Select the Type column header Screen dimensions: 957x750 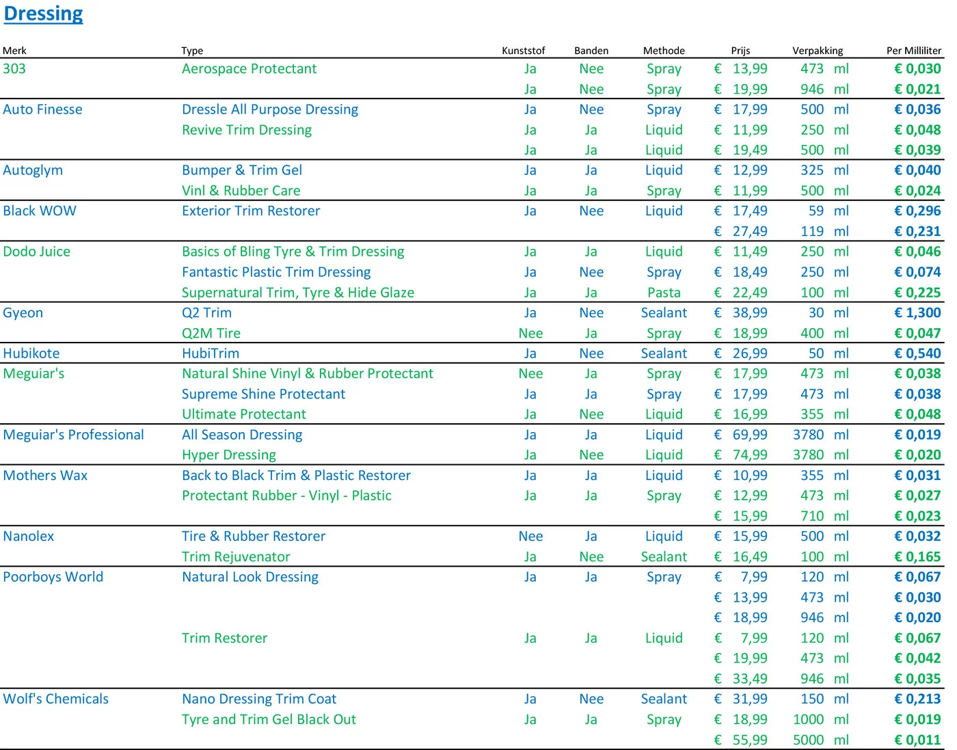point(192,51)
